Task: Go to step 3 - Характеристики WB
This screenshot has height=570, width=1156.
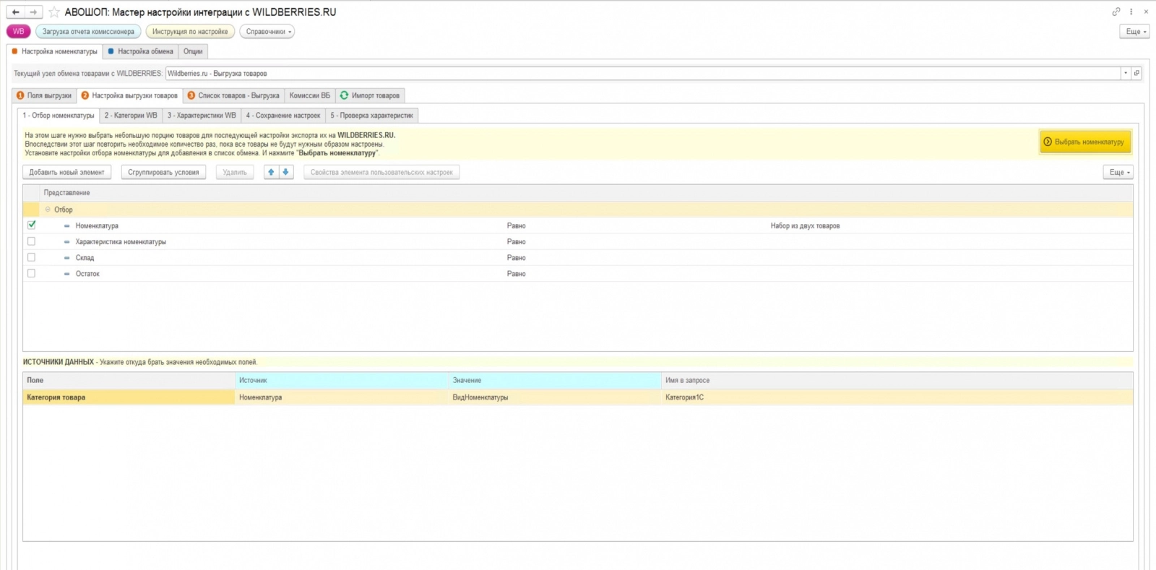Action: 202,116
